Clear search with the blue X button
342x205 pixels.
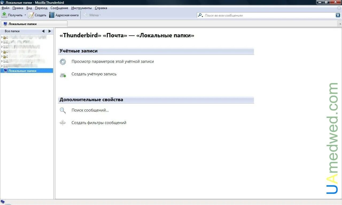(x=338, y=15)
